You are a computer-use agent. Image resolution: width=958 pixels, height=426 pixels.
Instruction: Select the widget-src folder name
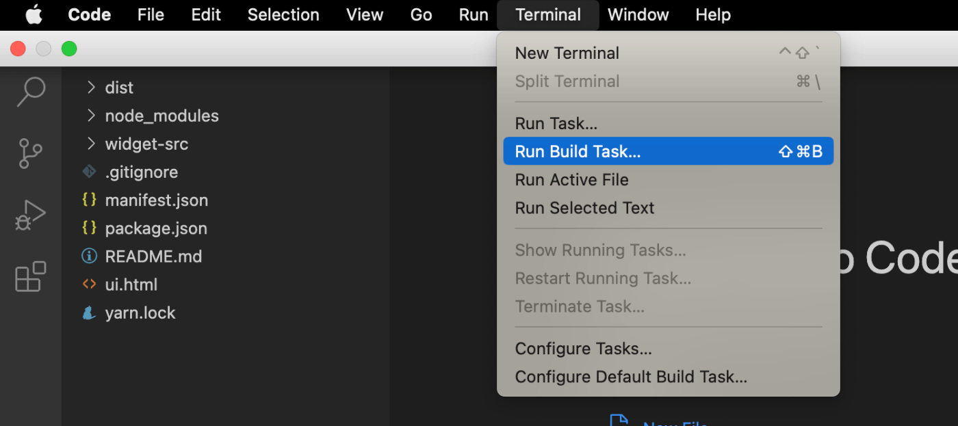146,144
